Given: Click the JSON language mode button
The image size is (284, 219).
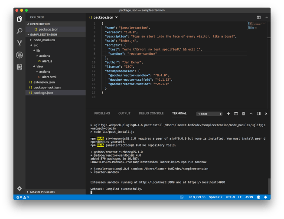Looking at the screenshot, I should 249,197.
